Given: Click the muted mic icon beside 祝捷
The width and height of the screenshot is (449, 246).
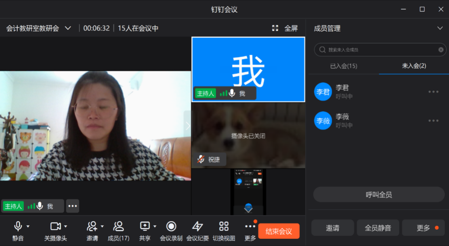Looking at the screenshot, I should point(201,159).
